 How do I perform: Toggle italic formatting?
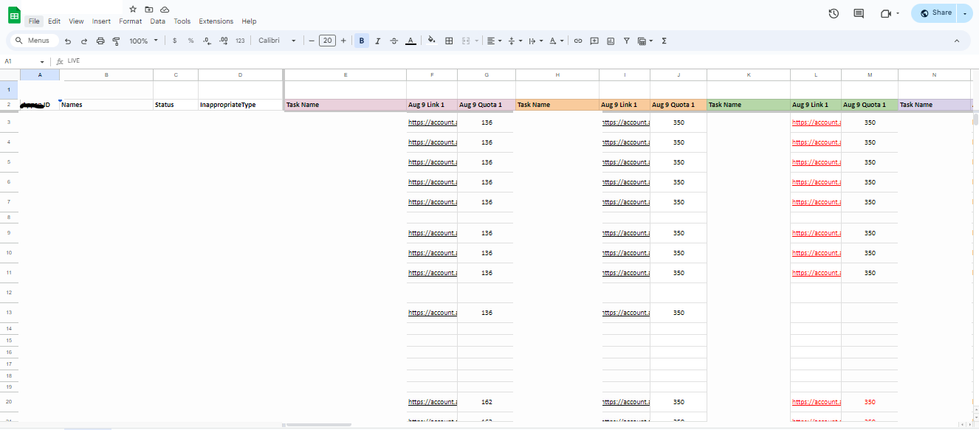point(378,41)
